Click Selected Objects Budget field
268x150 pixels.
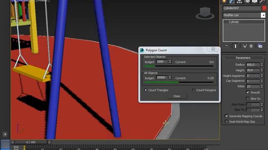click(162, 62)
